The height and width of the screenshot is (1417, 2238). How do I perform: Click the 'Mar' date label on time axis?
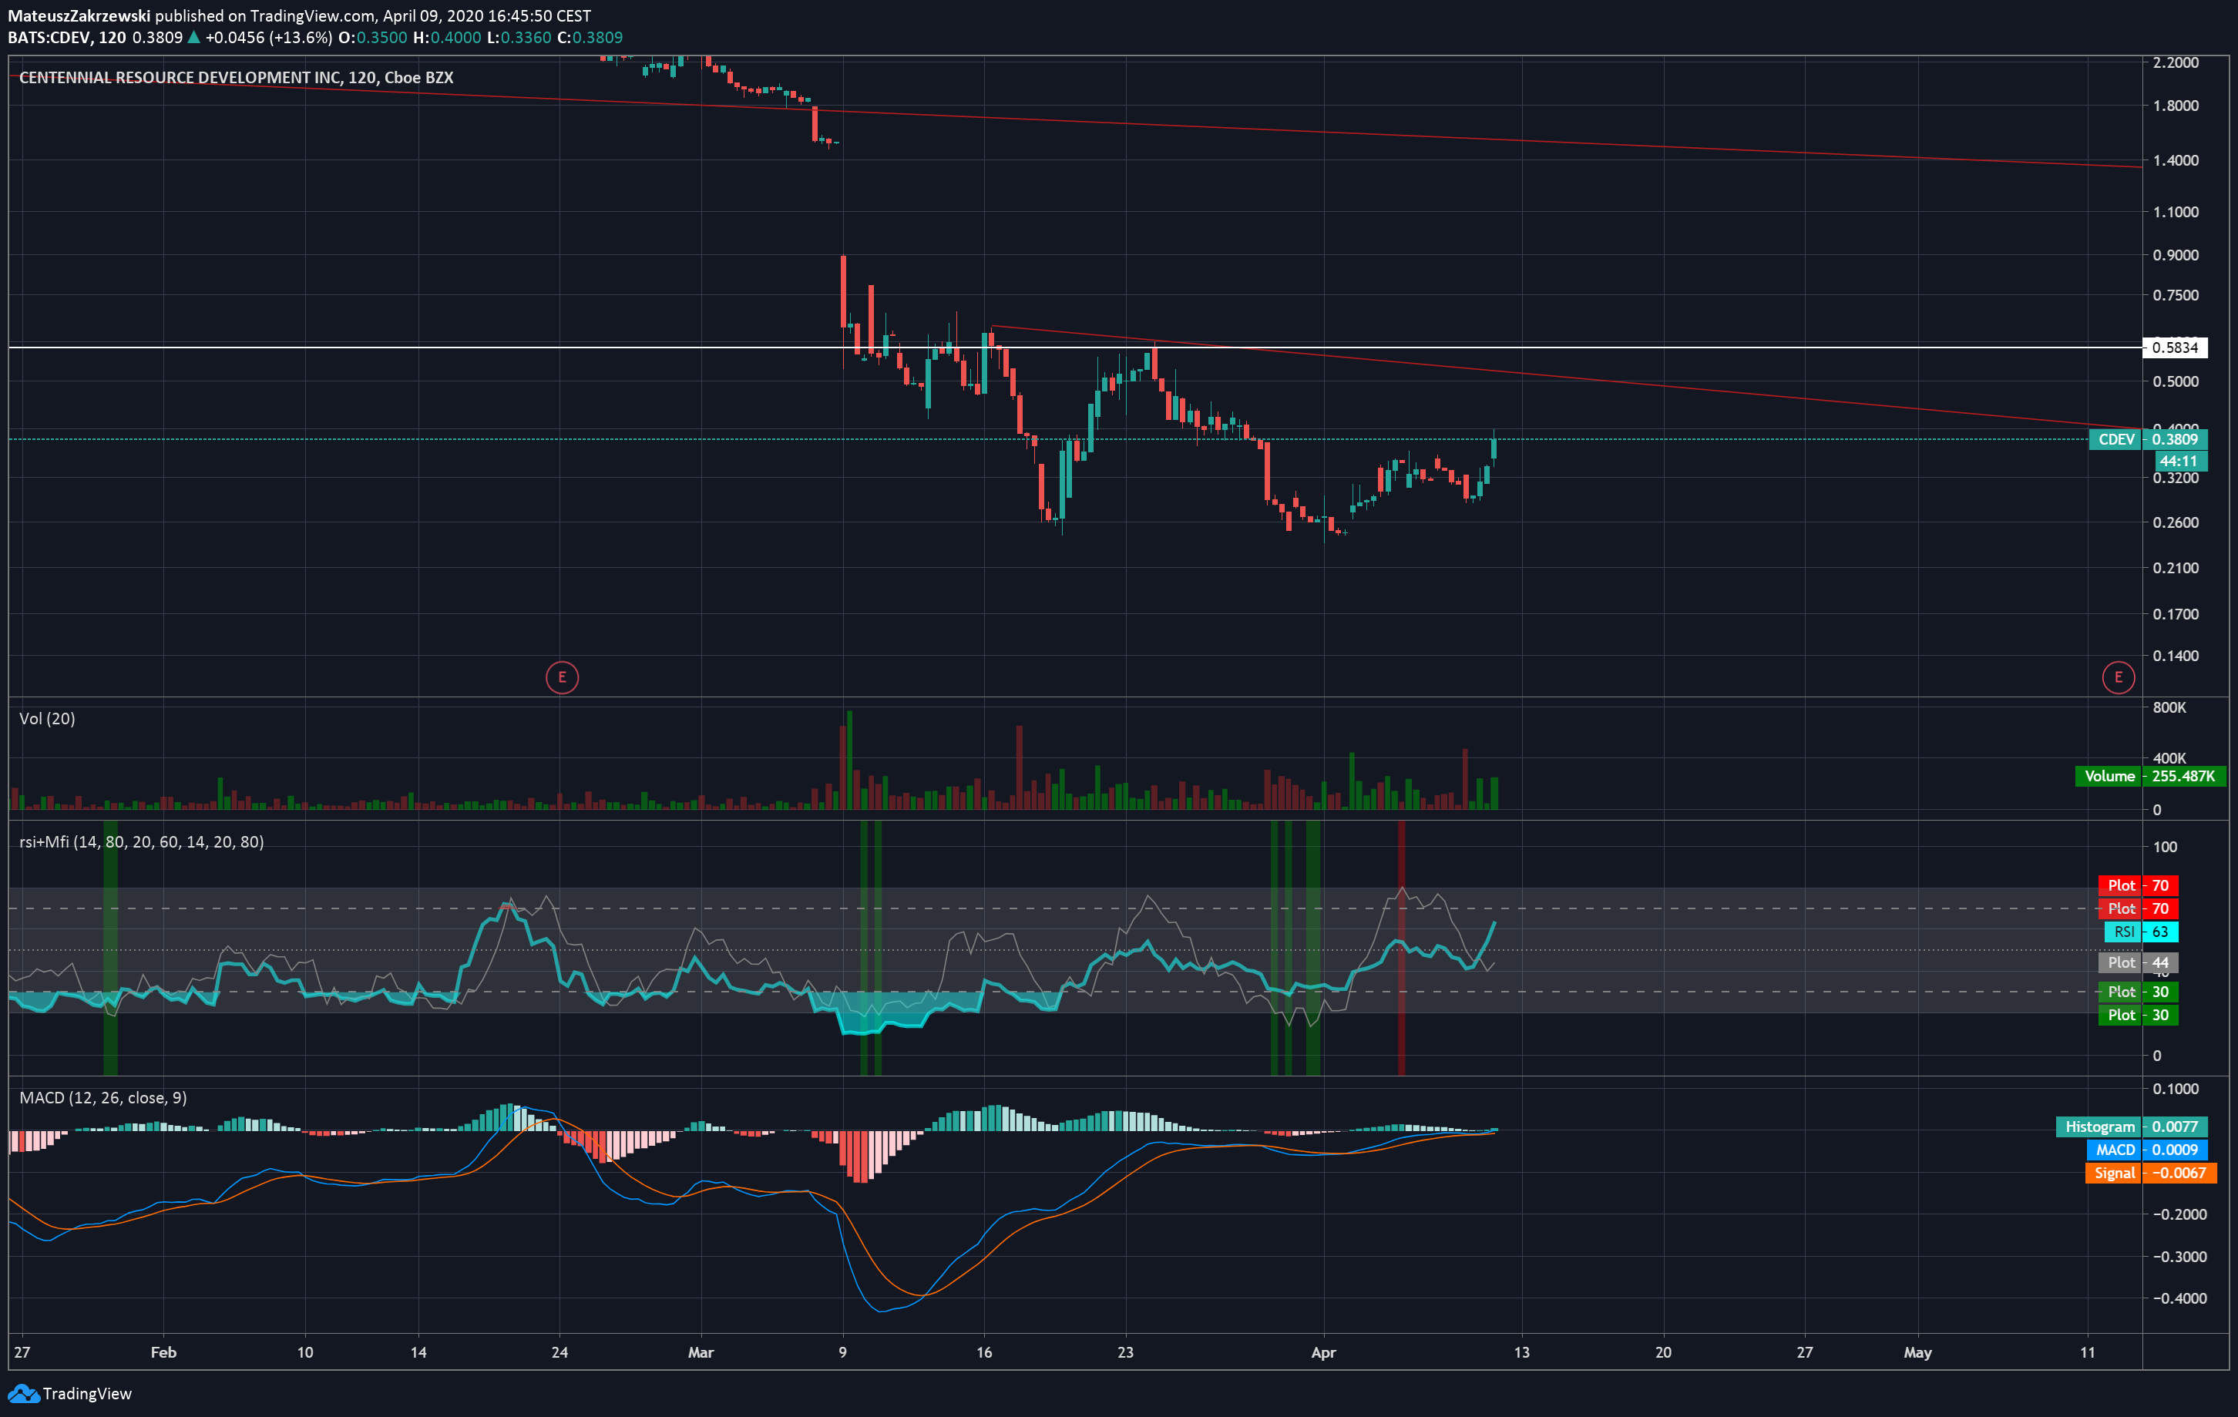coord(701,1353)
